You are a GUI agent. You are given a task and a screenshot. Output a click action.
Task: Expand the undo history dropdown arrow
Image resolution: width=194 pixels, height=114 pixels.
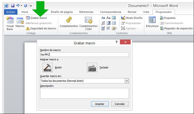[21, 6]
